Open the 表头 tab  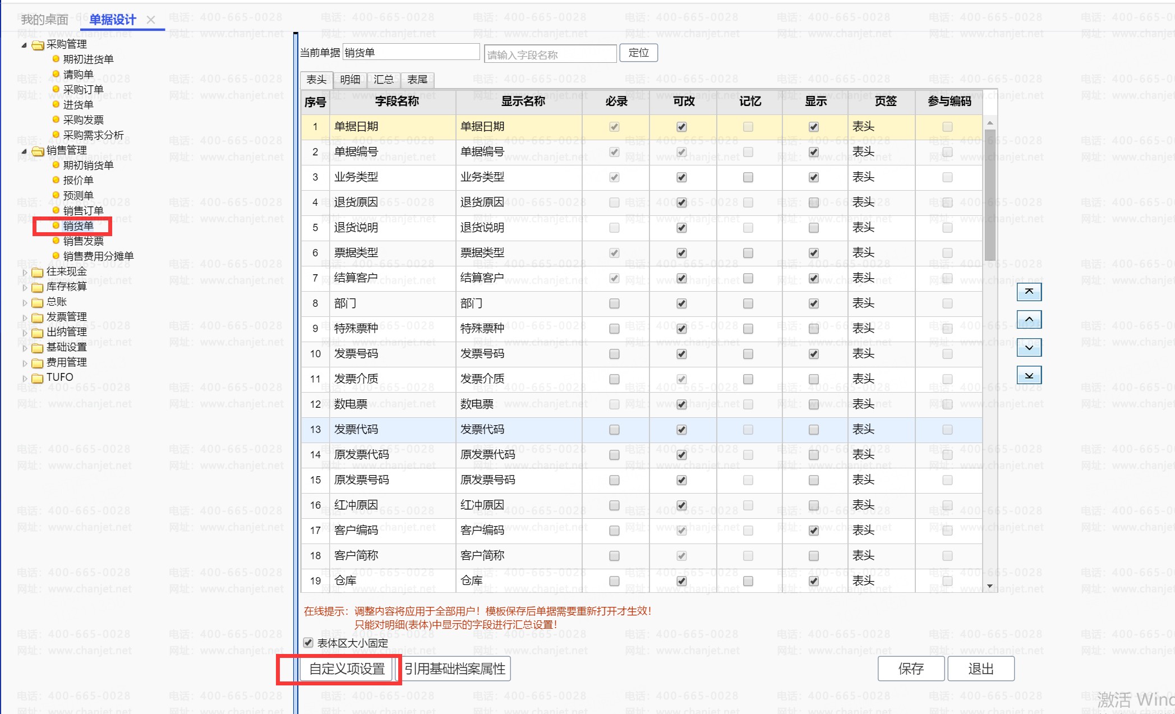(x=316, y=80)
